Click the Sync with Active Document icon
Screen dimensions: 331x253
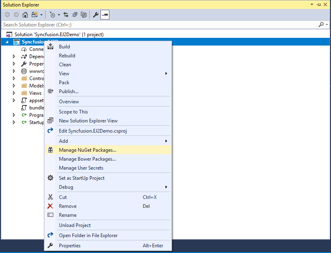(x=66, y=15)
